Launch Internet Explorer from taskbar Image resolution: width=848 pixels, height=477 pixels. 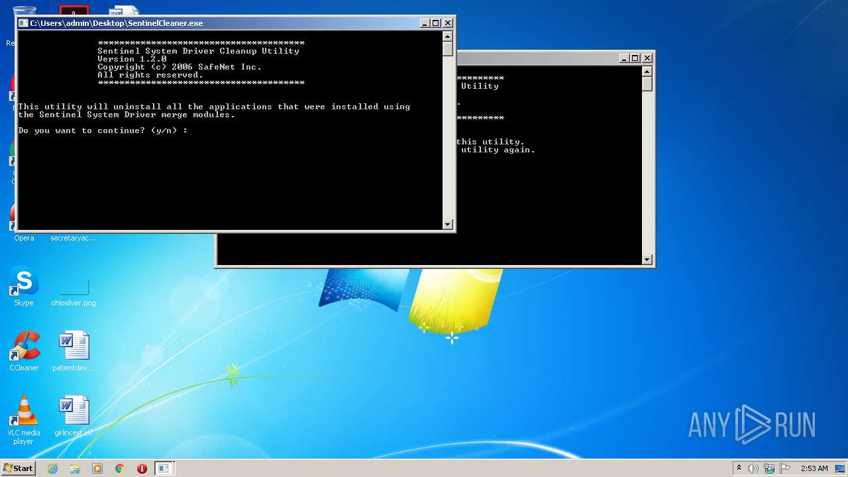click(x=52, y=468)
